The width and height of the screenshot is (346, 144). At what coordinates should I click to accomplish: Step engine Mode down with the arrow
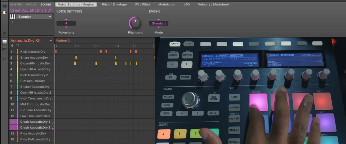click(x=159, y=27)
